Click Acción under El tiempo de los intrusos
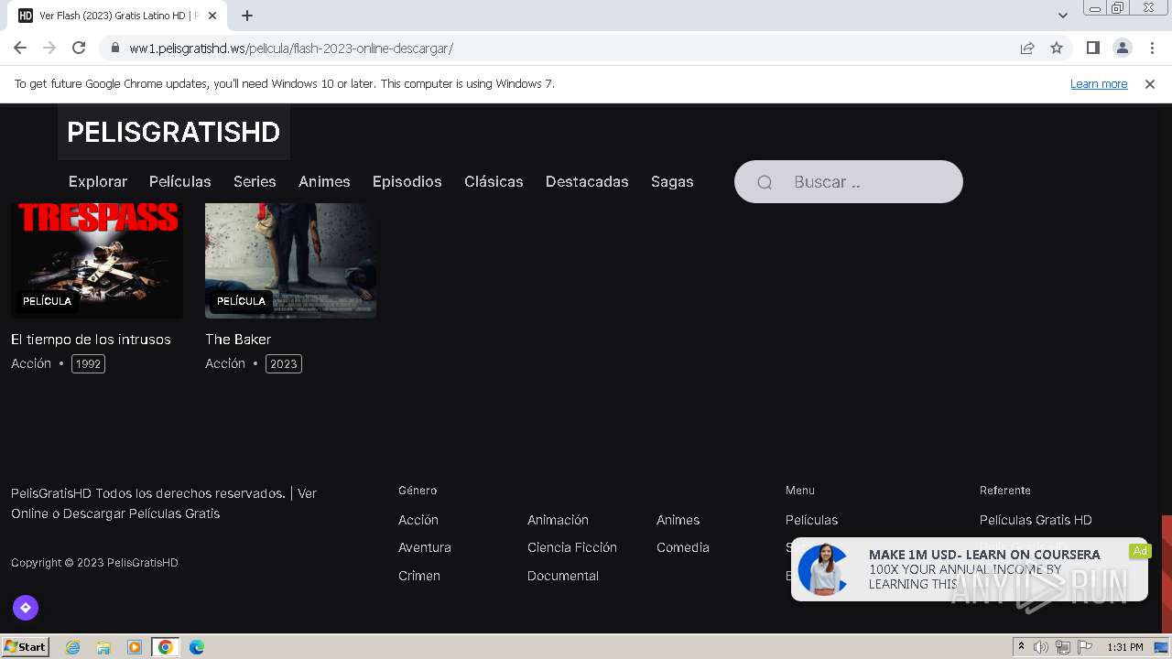The width and height of the screenshot is (1172, 659). pos(31,363)
